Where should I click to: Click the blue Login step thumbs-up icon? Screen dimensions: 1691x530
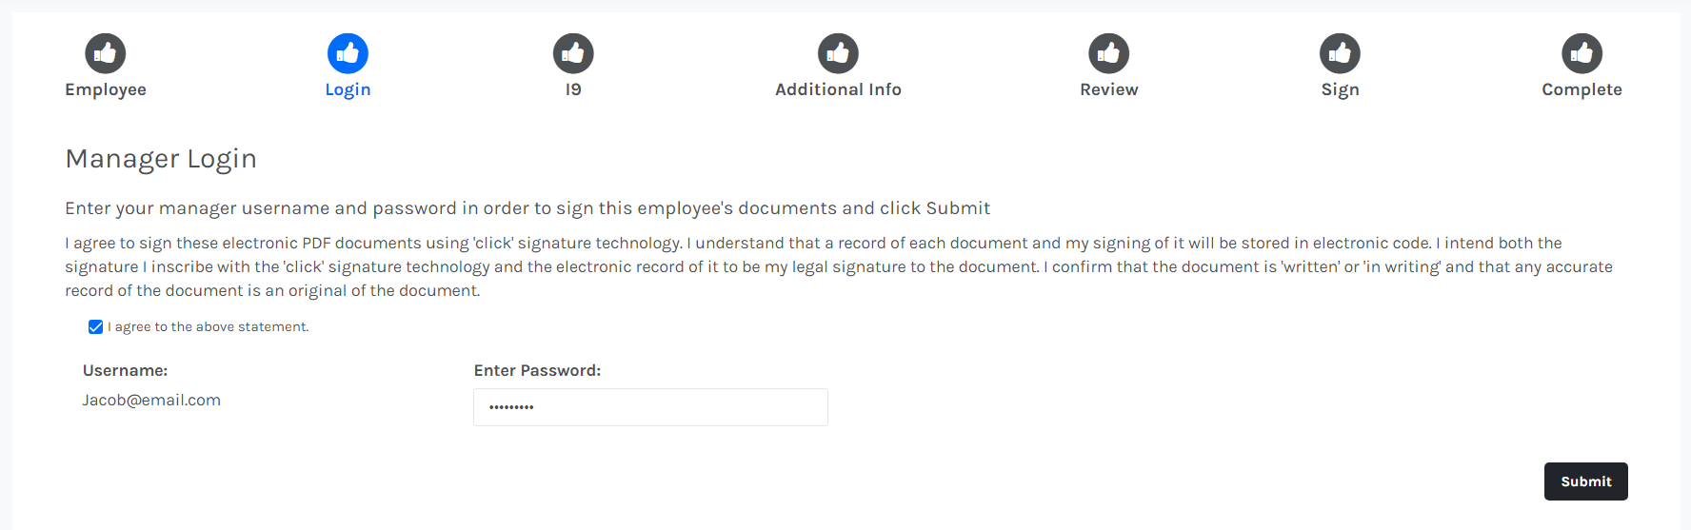[348, 53]
